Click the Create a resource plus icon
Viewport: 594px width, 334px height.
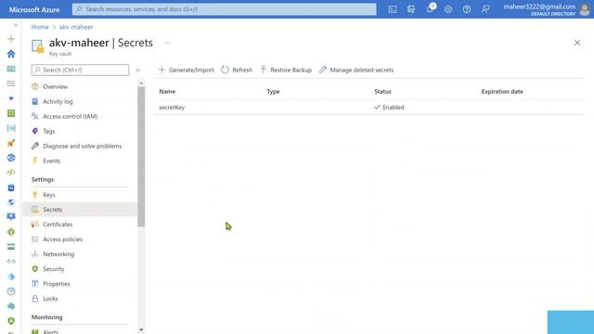click(11, 39)
